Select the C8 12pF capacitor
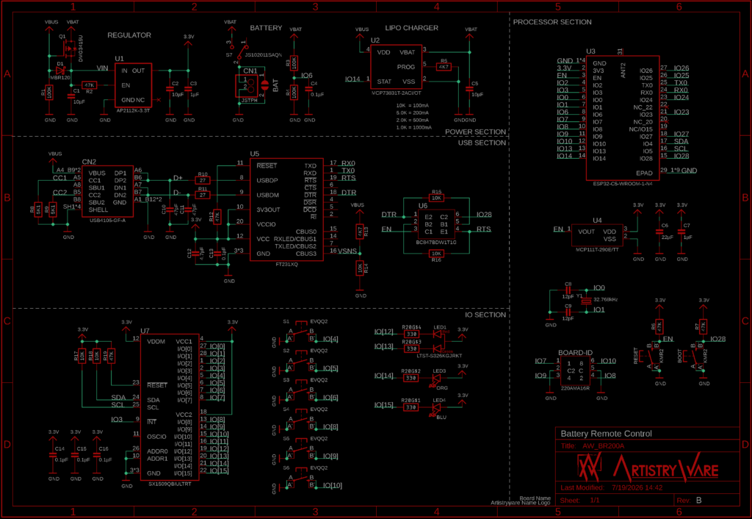 pos(568,290)
